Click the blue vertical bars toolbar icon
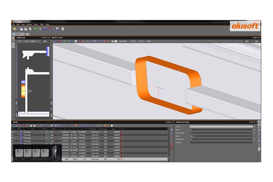 [45, 29]
